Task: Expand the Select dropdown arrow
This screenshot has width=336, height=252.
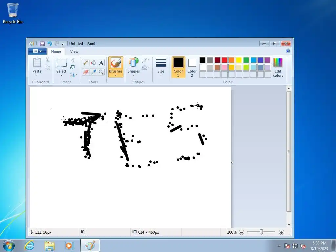Action: 61,75
